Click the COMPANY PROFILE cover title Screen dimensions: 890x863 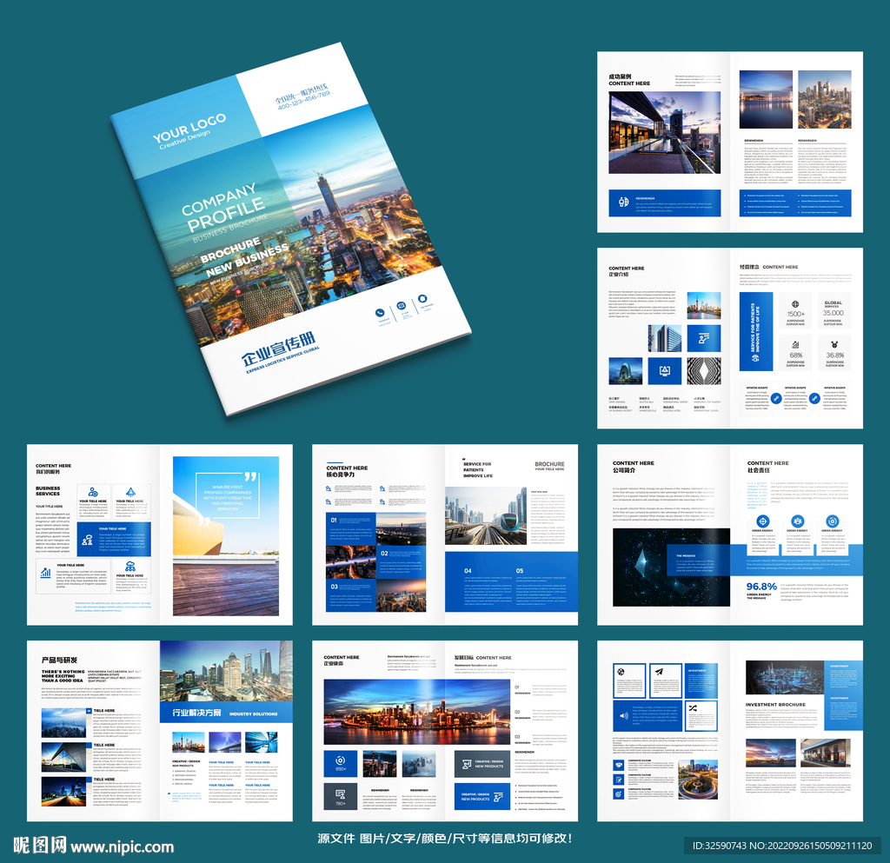222,207
